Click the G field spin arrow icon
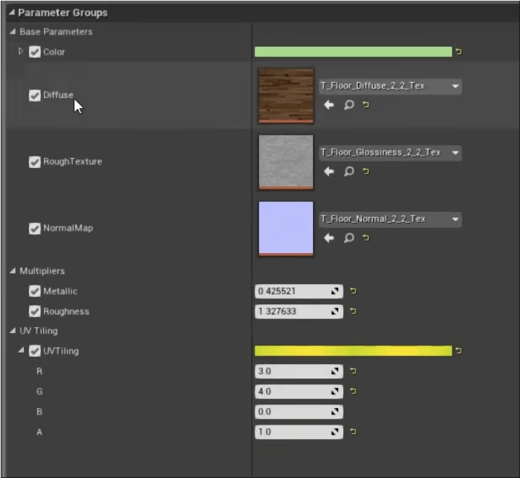This screenshot has width=520, height=478. tap(335, 391)
